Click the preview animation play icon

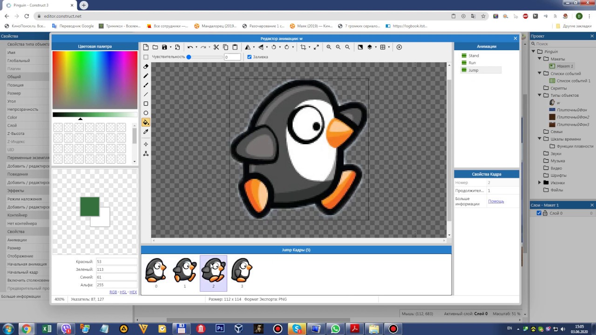pos(399,47)
